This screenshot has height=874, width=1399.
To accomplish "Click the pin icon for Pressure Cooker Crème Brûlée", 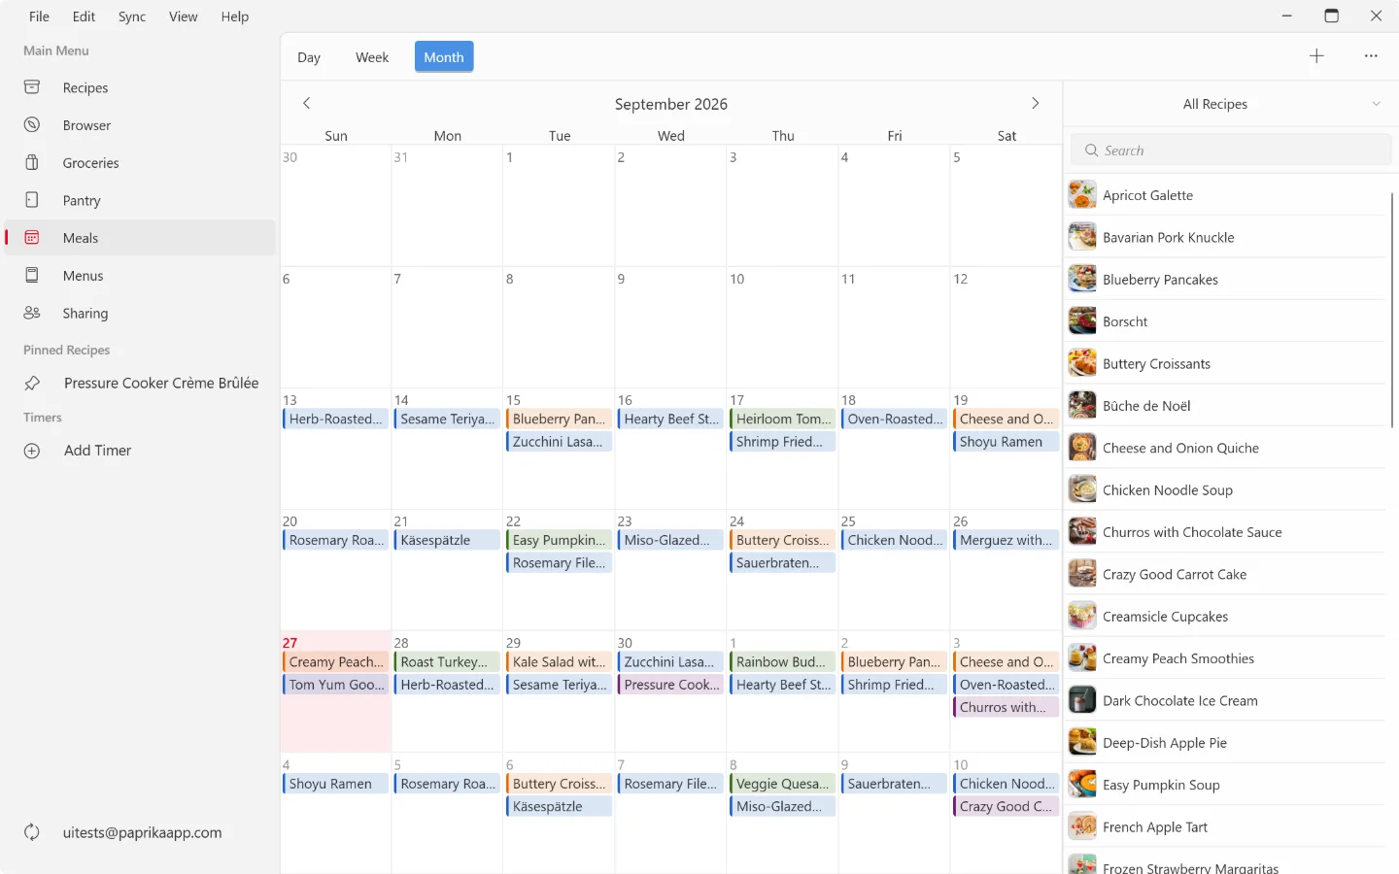I will [32, 384].
